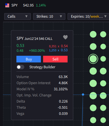Click the Delta 0.226 row
Screen dimensions: 109x126
(x=42, y=101)
